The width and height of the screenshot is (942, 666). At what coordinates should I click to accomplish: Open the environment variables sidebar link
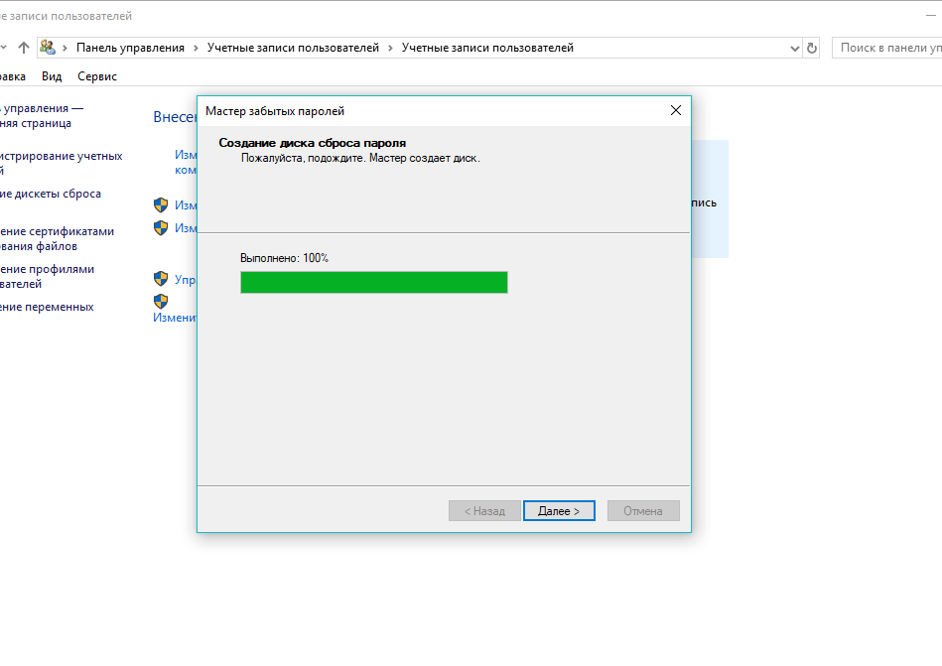47,307
